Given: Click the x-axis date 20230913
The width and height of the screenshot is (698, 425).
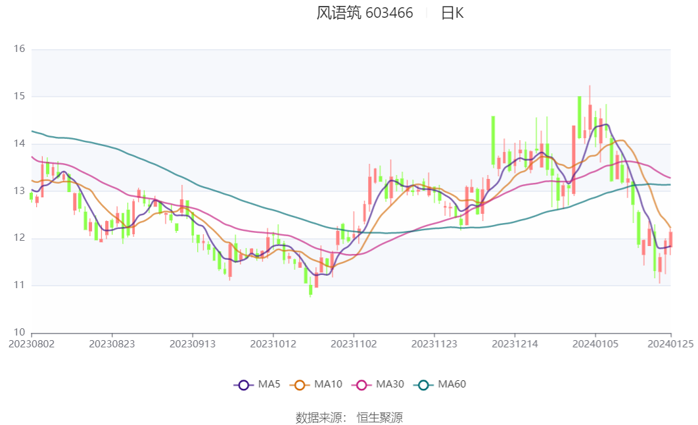Looking at the screenshot, I should click(193, 344).
